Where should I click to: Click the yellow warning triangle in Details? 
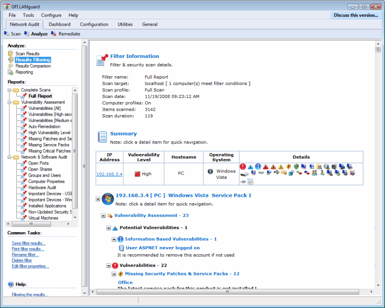click(281, 167)
